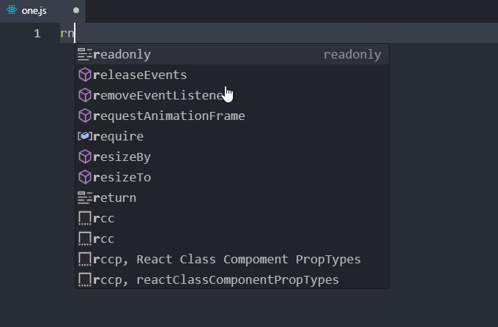Click the typed text on line 1

coord(67,34)
